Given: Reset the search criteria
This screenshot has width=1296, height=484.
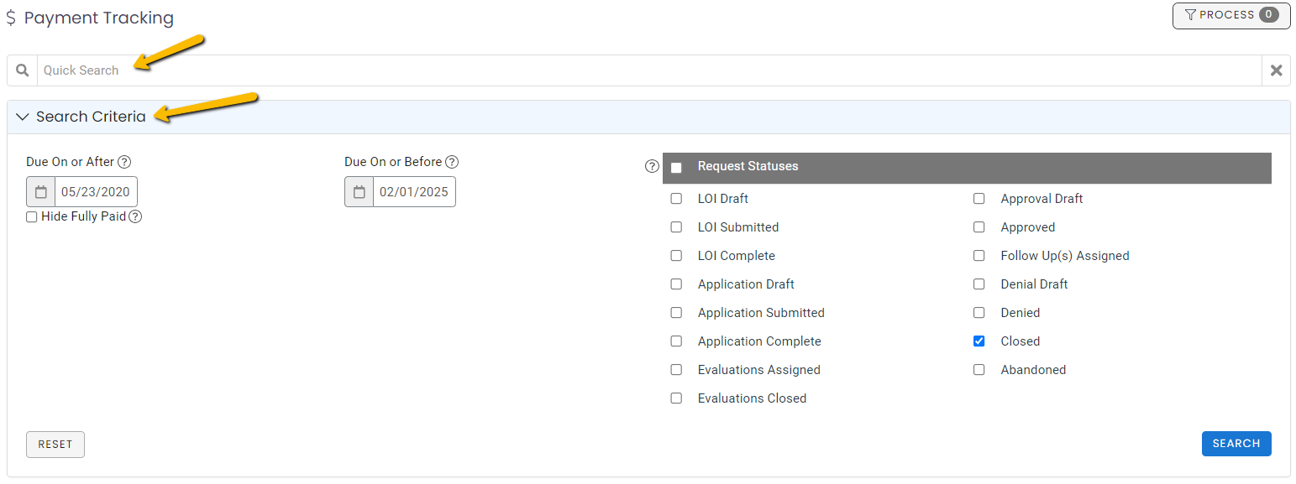Looking at the screenshot, I should tap(55, 444).
